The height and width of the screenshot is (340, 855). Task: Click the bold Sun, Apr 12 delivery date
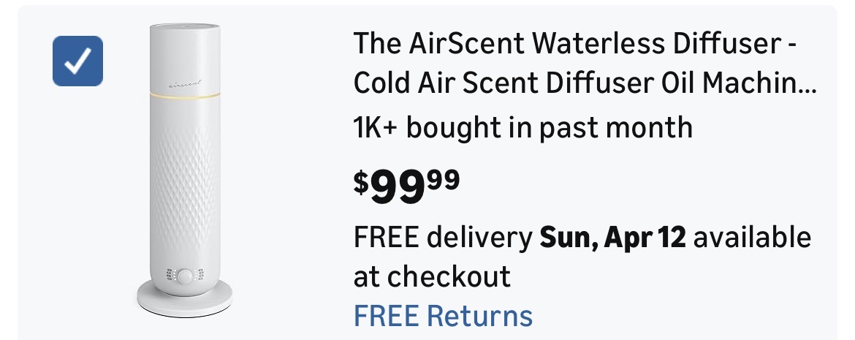pyautogui.click(x=612, y=238)
